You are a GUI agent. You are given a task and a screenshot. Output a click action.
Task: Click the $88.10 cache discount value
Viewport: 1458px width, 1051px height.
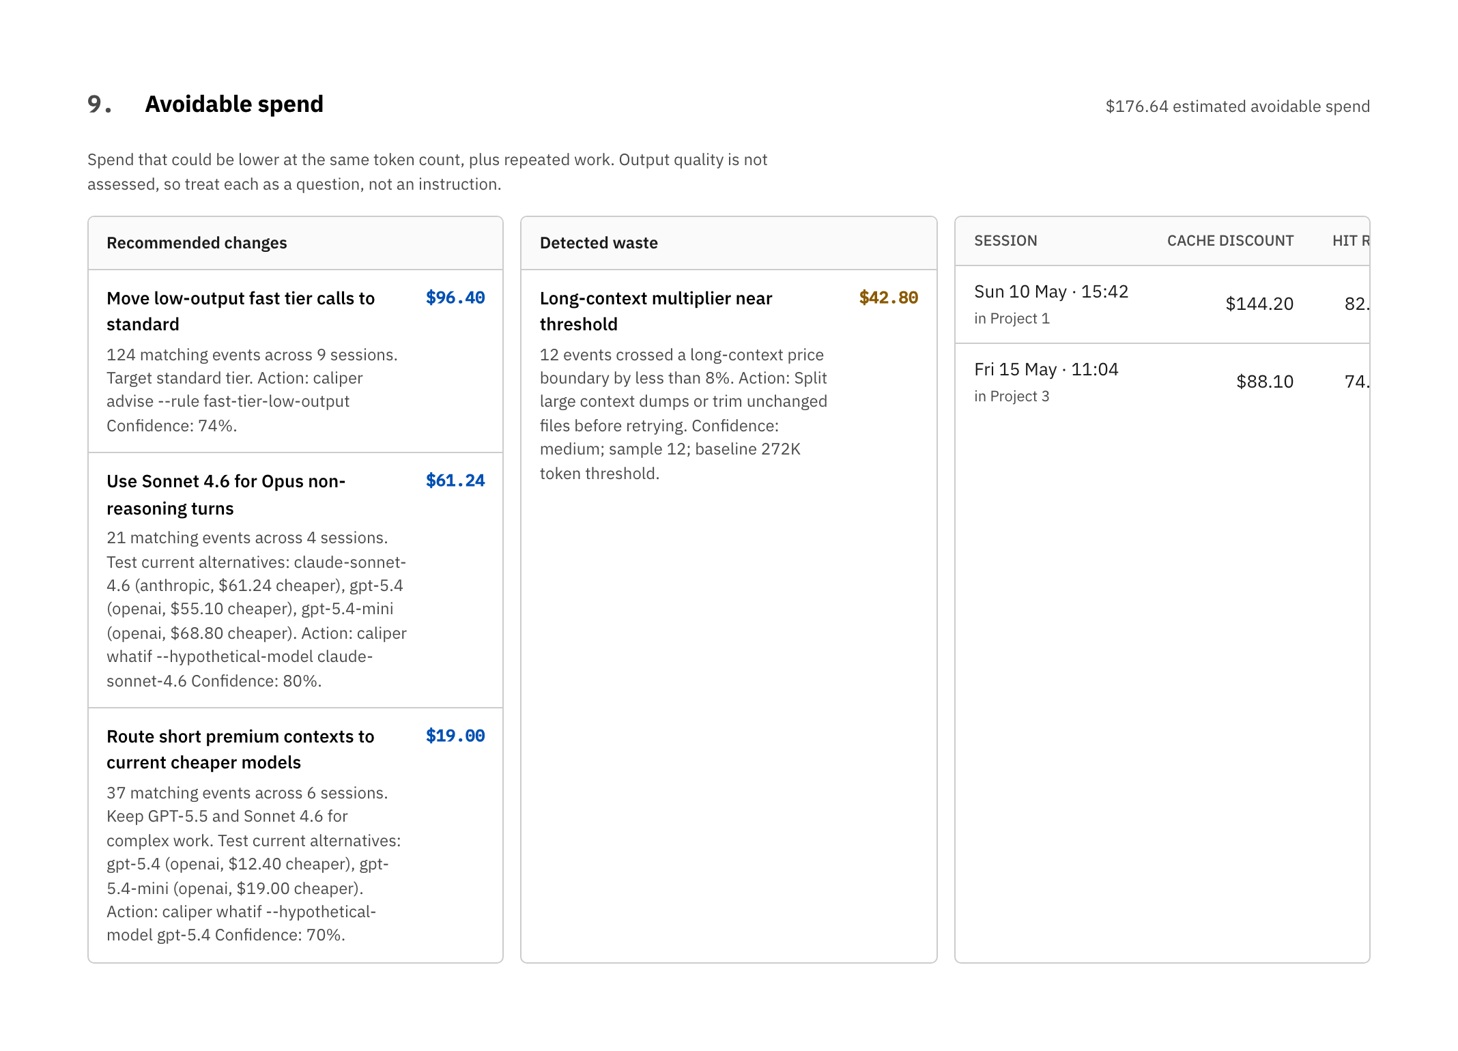click(1265, 381)
